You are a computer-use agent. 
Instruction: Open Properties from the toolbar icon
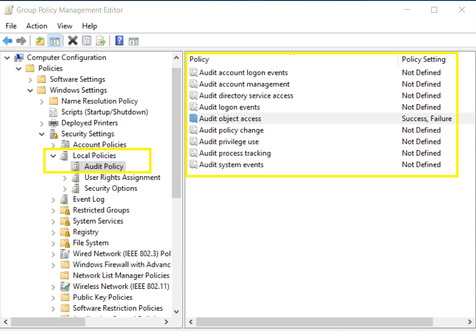tap(87, 41)
